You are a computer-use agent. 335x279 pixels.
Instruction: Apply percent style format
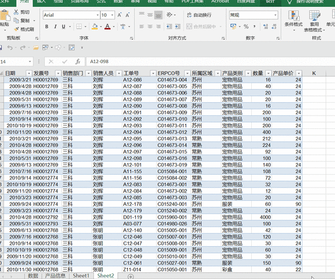click(246, 26)
